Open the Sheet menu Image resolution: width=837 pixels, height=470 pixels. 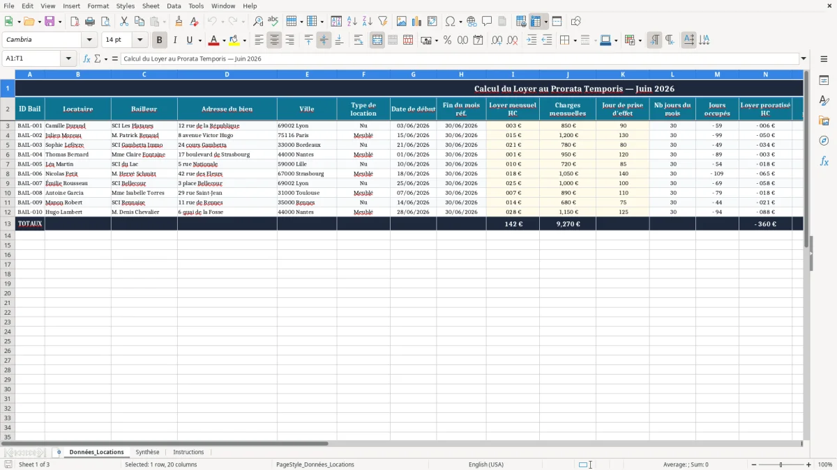[x=151, y=6]
